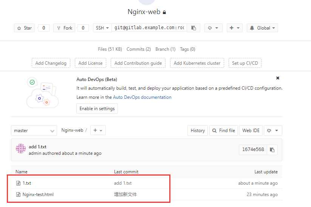Click Add Changelog button
Image resolution: width=311 pixels, height=207 pixels.
(51, 63)
